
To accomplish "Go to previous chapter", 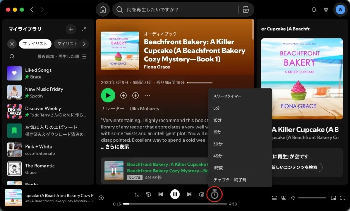I will 161,195.
